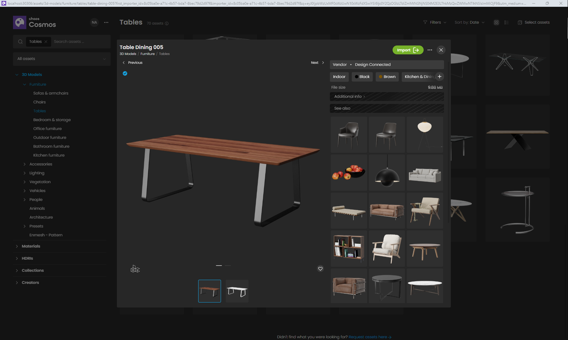
Task: Toggle the 3D wireframe view icon
Action: [135, 269]
